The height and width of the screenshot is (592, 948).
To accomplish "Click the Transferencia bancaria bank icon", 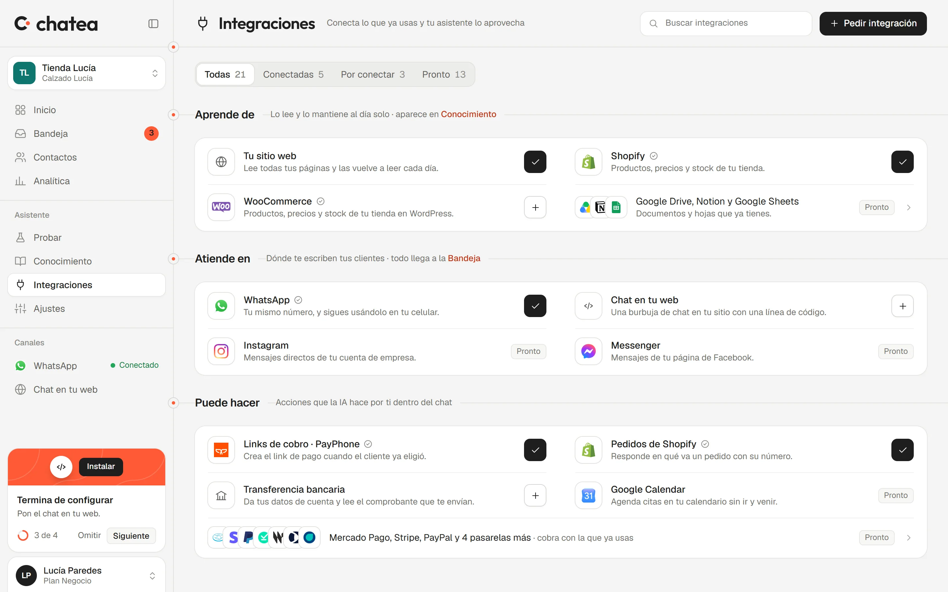I will point(221,495).
